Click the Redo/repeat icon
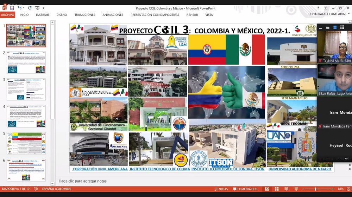The height and width of the screenshot is (197, 352). pyautogui.click(x=30, y=8)
